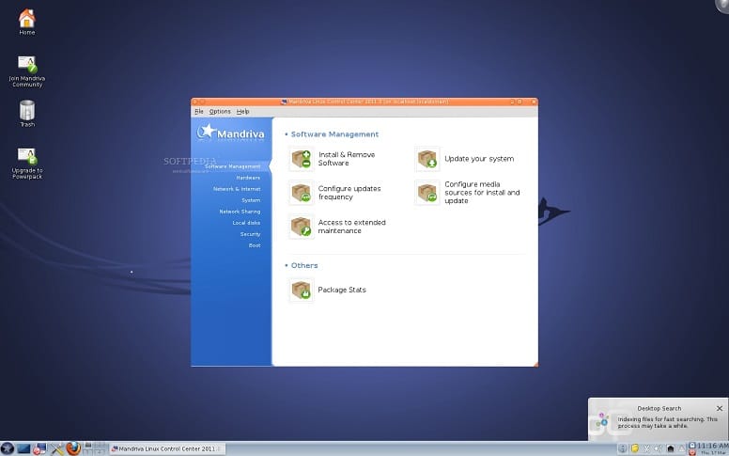
Task: Click Mandriva Linux Control Center taskbar button
Action: (x=167, y=449)
